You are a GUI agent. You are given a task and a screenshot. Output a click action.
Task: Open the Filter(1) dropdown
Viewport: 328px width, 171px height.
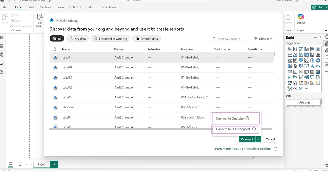coord(263,39)
